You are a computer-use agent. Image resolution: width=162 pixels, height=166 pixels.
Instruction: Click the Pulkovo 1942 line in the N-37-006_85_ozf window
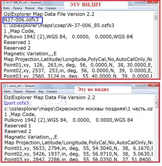pos(68,37)
